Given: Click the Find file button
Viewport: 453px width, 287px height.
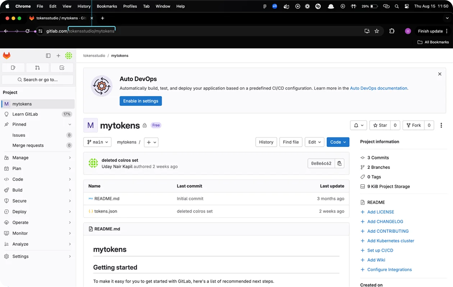Looking at the screenshot, I should (x=290, y=142).
